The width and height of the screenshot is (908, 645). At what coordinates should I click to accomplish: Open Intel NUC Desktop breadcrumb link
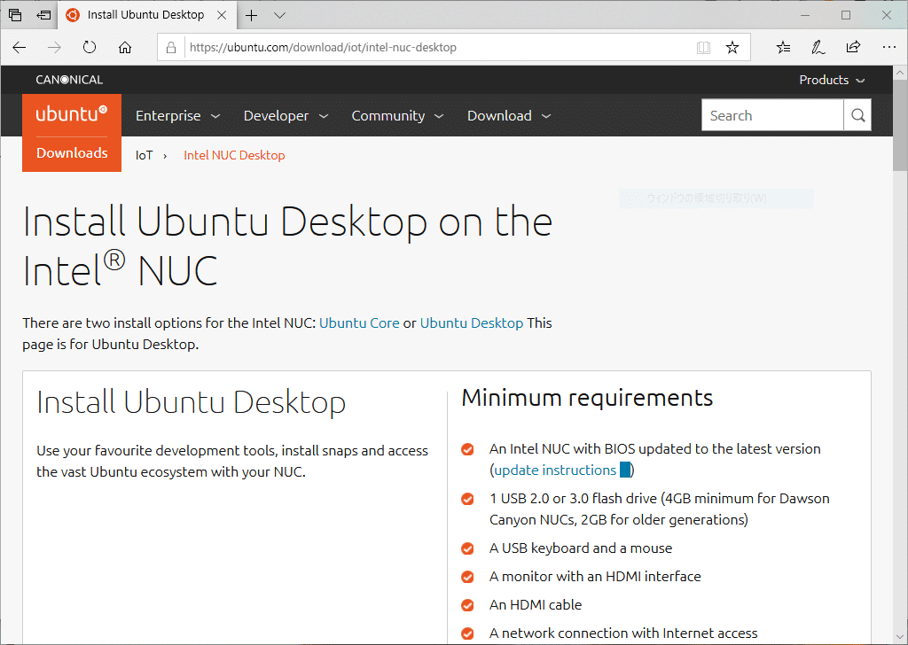click(234, 155)
